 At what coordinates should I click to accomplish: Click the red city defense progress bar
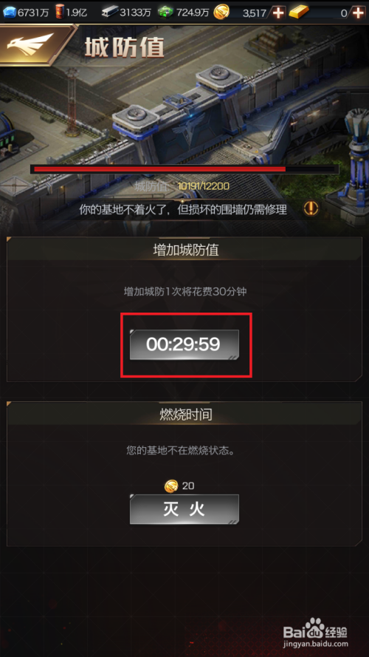pyautogui.click(x=184, y=168)
